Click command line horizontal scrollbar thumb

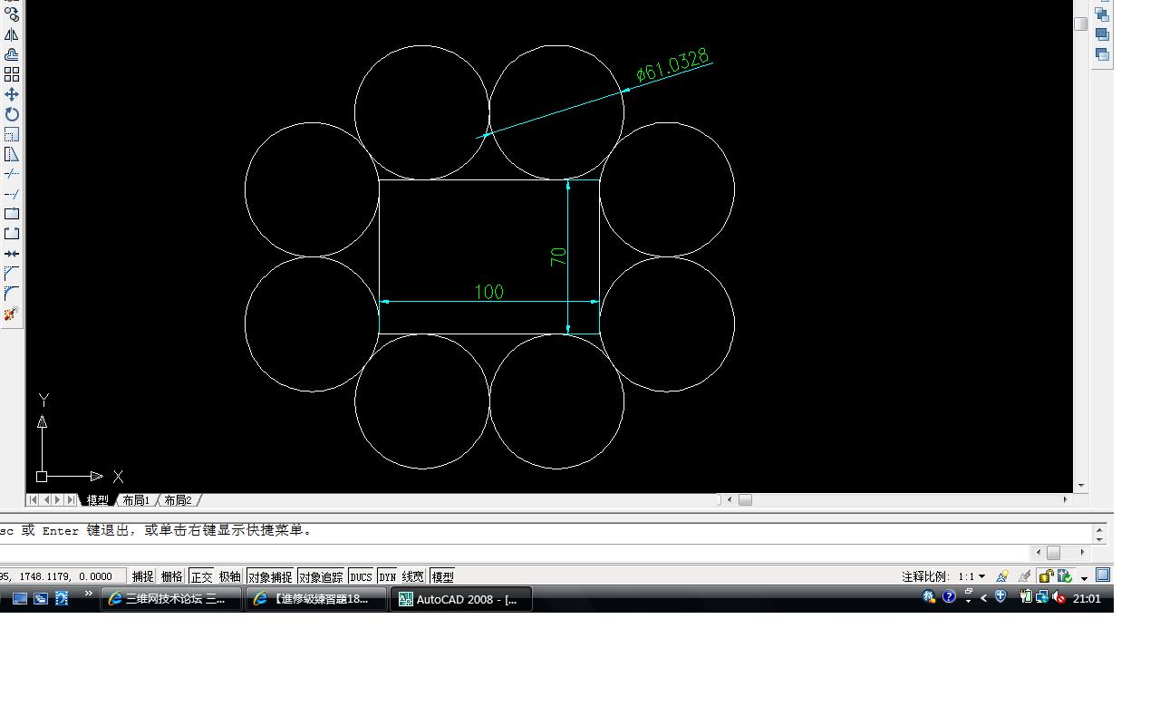[1053, 552]
